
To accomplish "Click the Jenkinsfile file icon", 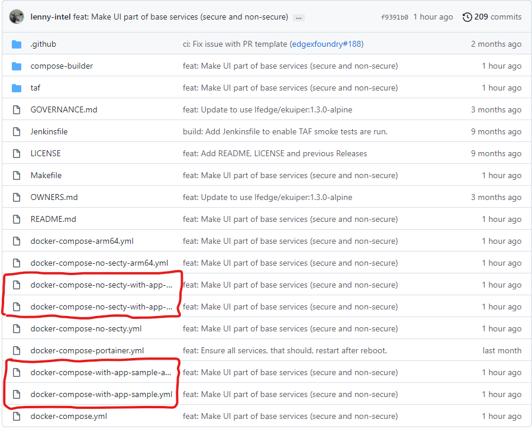I will click(x=17, y=132).
